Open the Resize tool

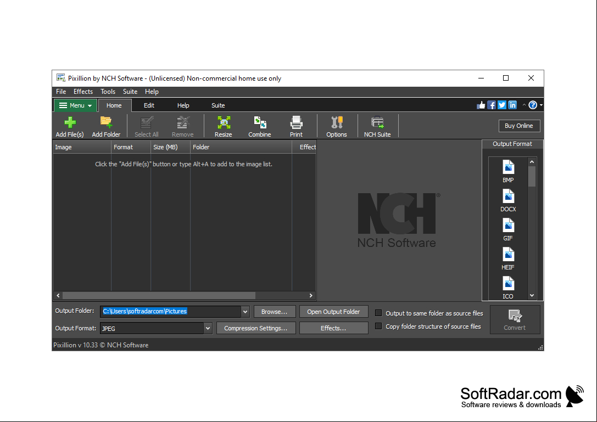[x=224, y=126]
